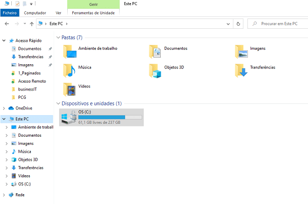Viewport: 308px width, 204px height.
Task: Click Este PC in address breadcrumb
Action: click(56, 24)
